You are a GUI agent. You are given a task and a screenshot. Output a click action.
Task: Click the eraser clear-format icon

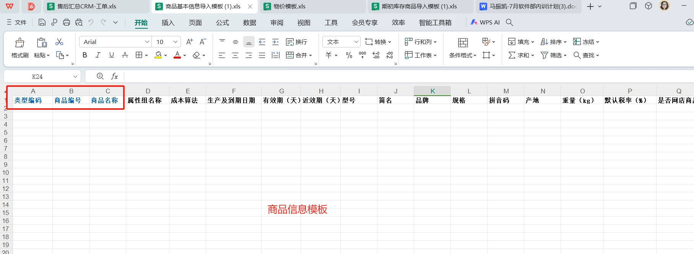[197, 55]
